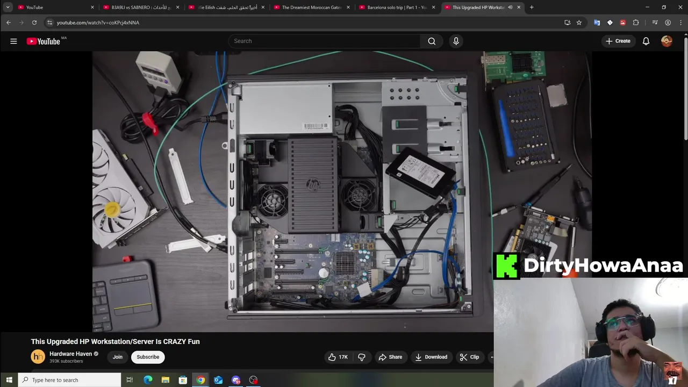The width and height of the screenshot is (688, 387).
Task: Join the Hardware Haven channel
Action: 118,357
